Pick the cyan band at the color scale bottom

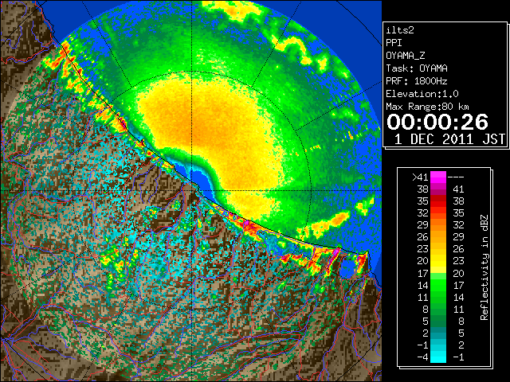coord(438,357)
